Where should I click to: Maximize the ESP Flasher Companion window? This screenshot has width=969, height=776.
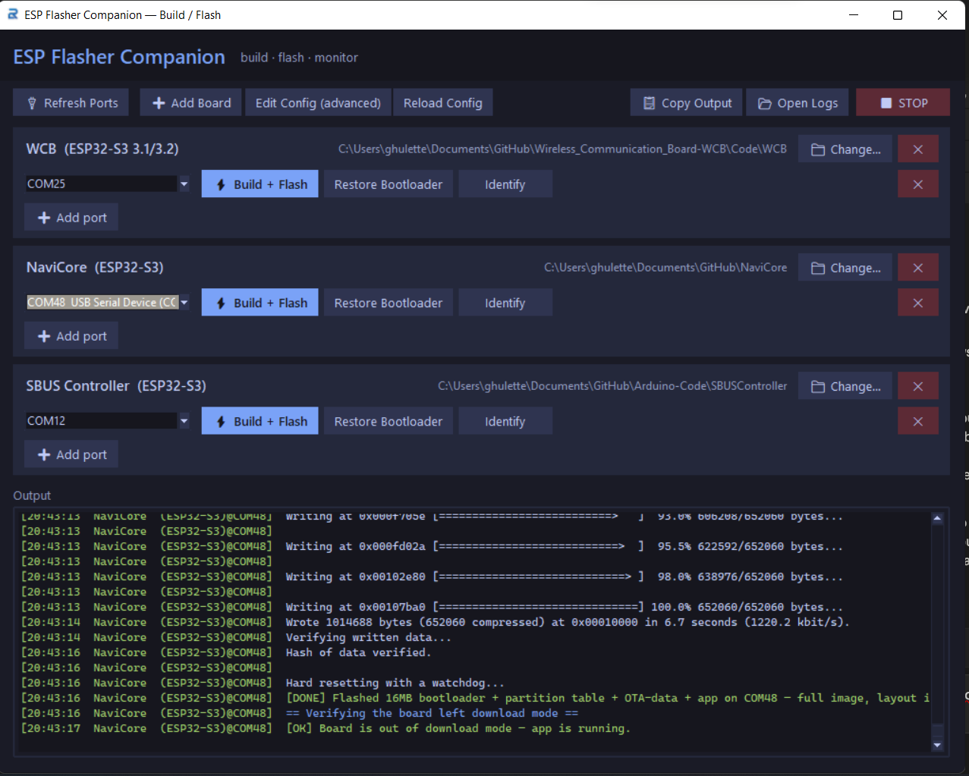pos(898,14)
